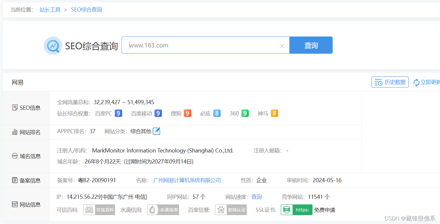Select IP address 14.215.56.229
The height and width of the screenshot is (224, 440).
coord(84,197)
